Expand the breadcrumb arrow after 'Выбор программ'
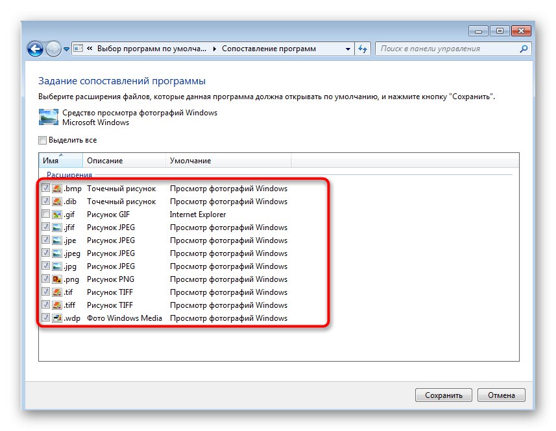Viewport: 556px width, 431px height. pos(214,49)
